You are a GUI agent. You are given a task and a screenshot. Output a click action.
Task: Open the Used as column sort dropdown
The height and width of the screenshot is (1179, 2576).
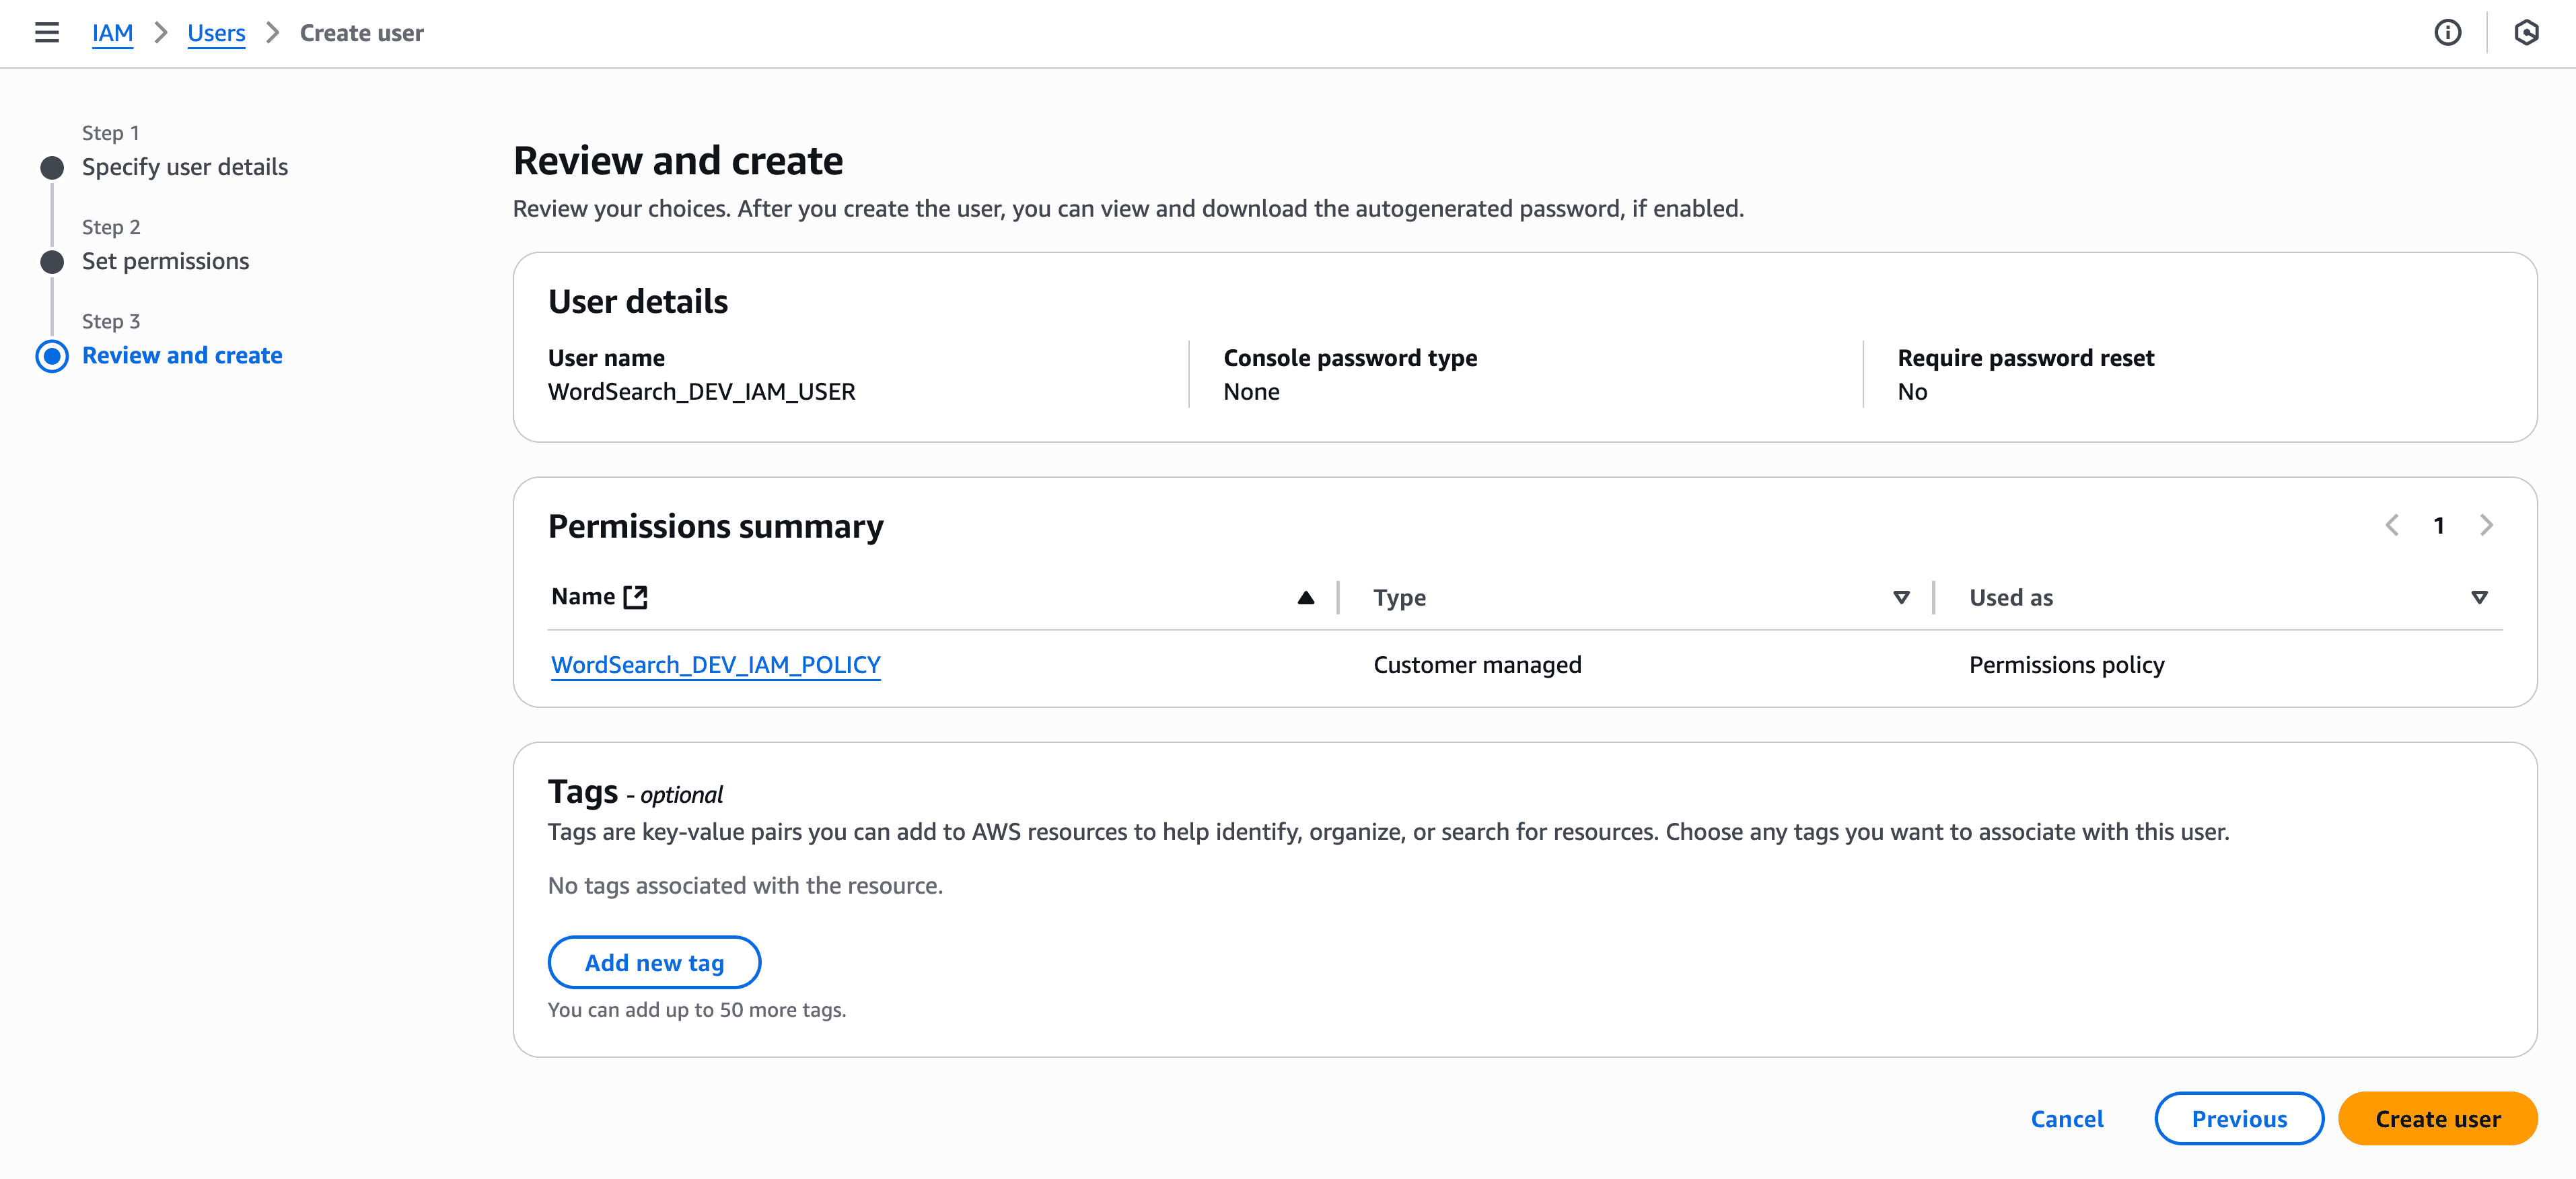[2480, 597]
